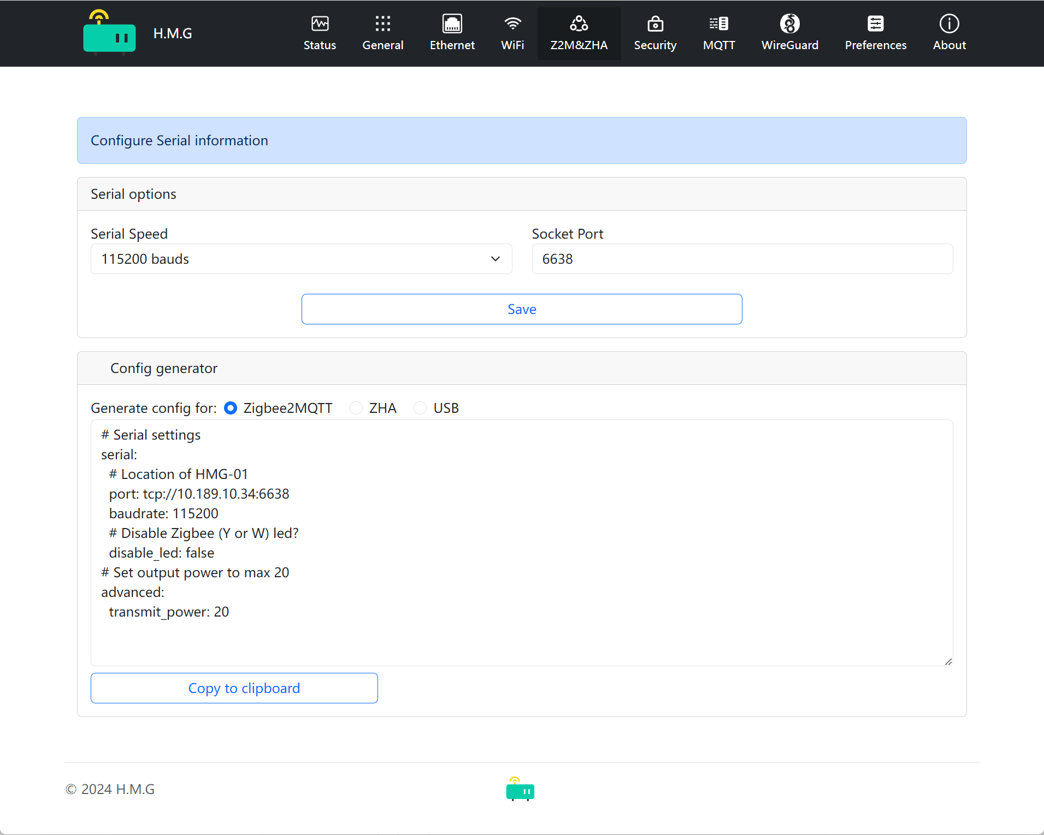Image resolution: width=1044 pixels, height=835 pixels.
Task: Expand the Serial Speed dropdown
Action: point(301,259)
